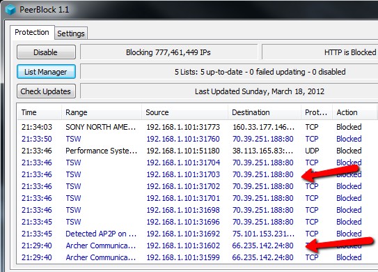Click the Blocking 777,461,449 IPs status
The height and width of the screenshot is (272, 378).
point(168,52)
